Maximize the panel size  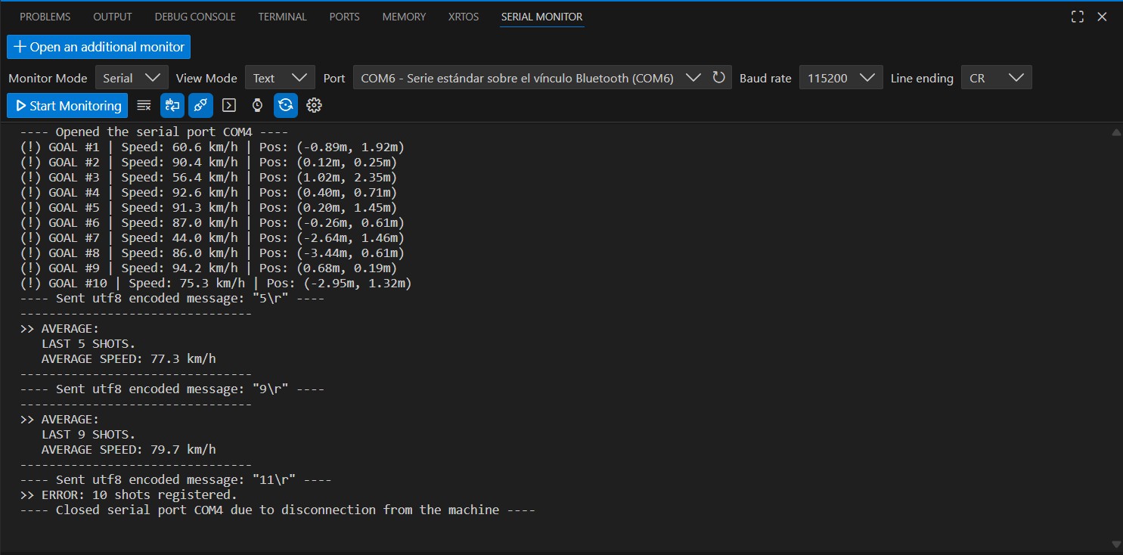[x=1078, y=17]
